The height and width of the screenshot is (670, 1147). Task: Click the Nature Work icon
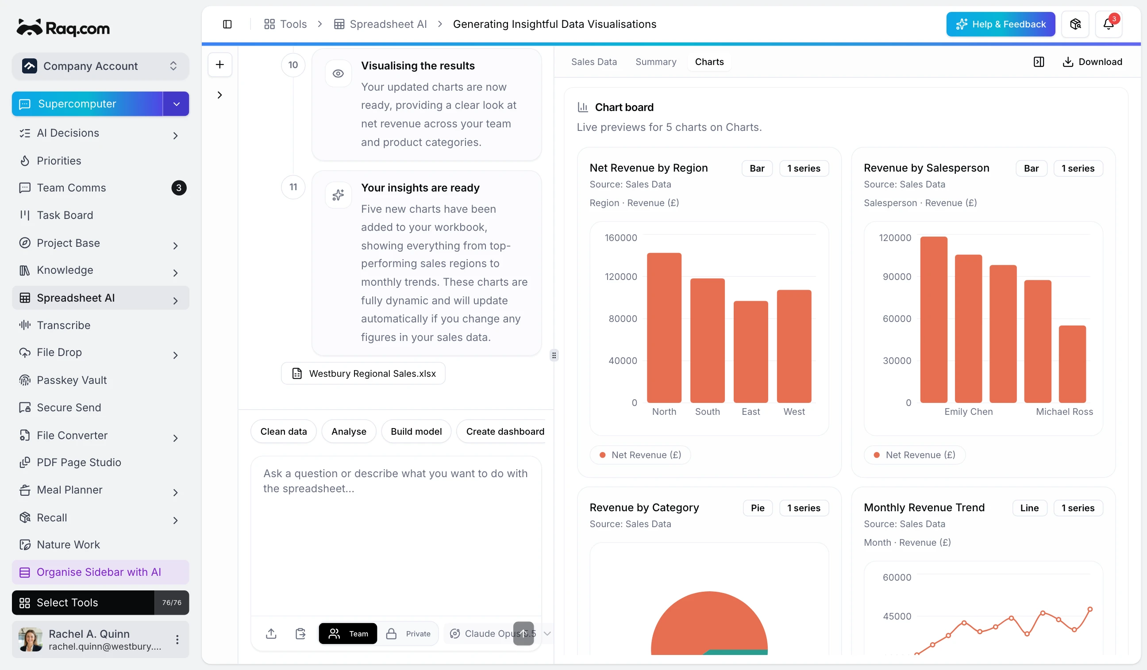click(x=25, y=545)
